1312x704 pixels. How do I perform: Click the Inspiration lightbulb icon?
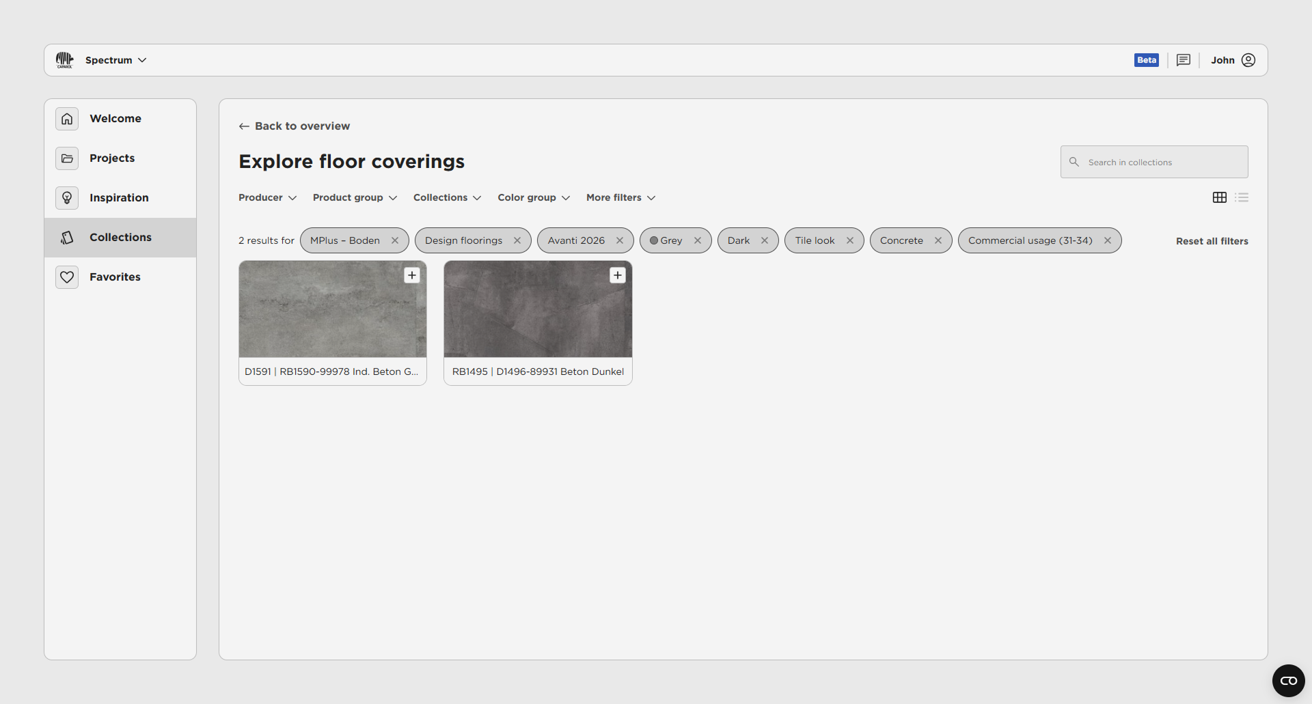67,198
